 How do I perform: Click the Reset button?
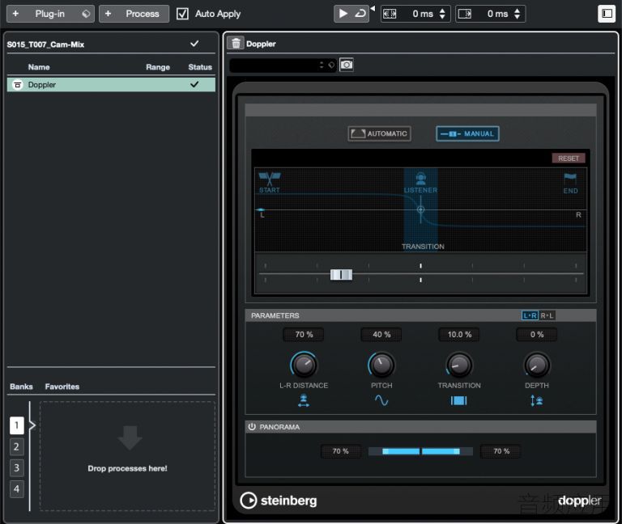pos(569,158)
